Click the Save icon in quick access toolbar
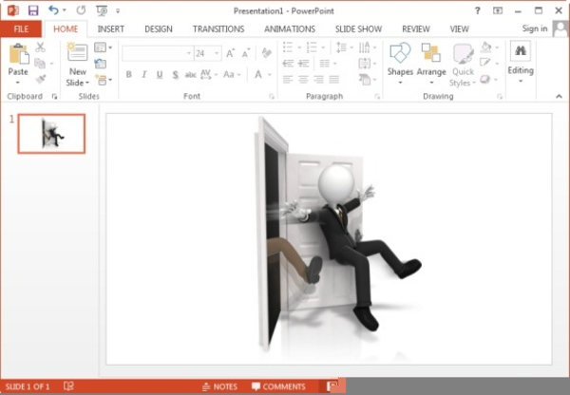This screenshot has height=395, width=570. (x=32, y=10)
